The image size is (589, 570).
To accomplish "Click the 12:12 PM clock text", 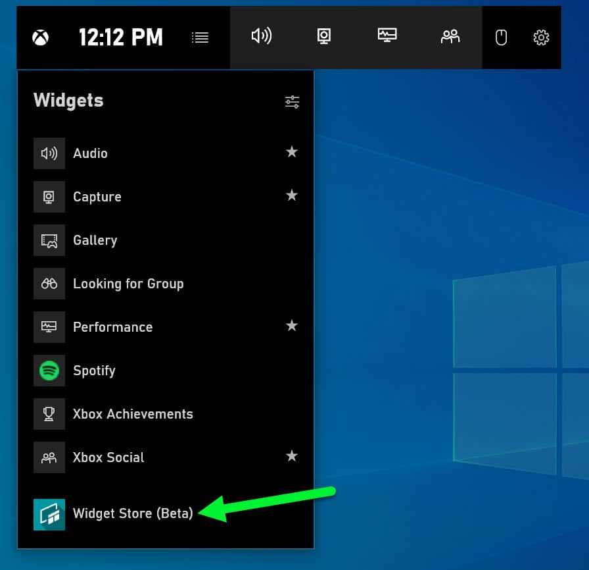I will tap(121, 38).
